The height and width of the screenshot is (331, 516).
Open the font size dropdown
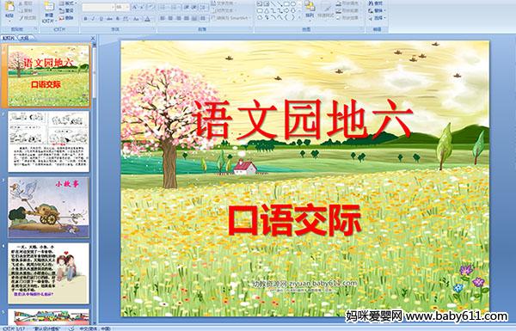122,7
